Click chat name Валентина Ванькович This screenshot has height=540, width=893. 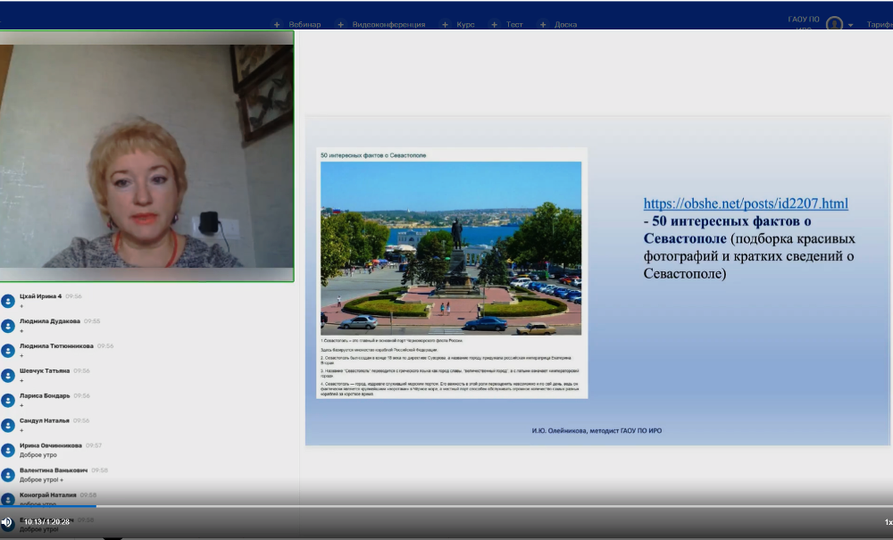click(54, 470)
